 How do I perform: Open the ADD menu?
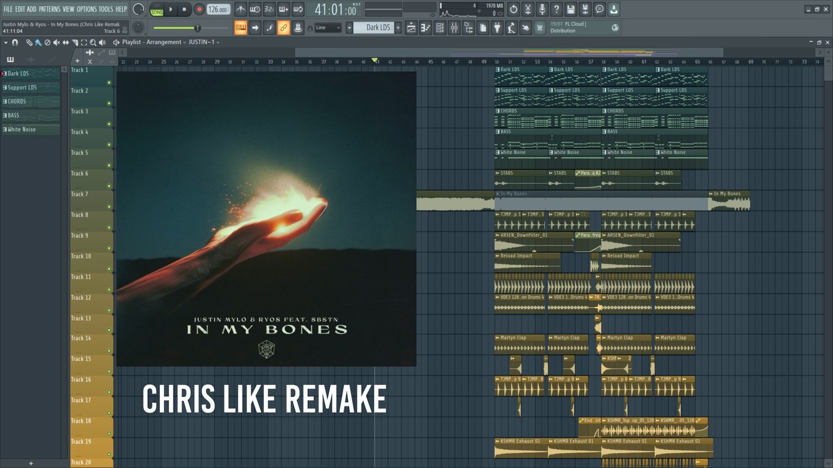(x=32, y=9)
